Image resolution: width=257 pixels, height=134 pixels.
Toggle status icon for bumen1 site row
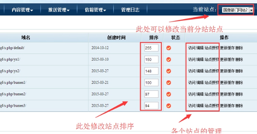click(x=169, y=83)
